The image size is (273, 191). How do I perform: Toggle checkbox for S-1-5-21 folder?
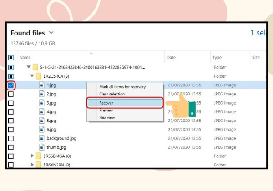click(x=11, y=67)
